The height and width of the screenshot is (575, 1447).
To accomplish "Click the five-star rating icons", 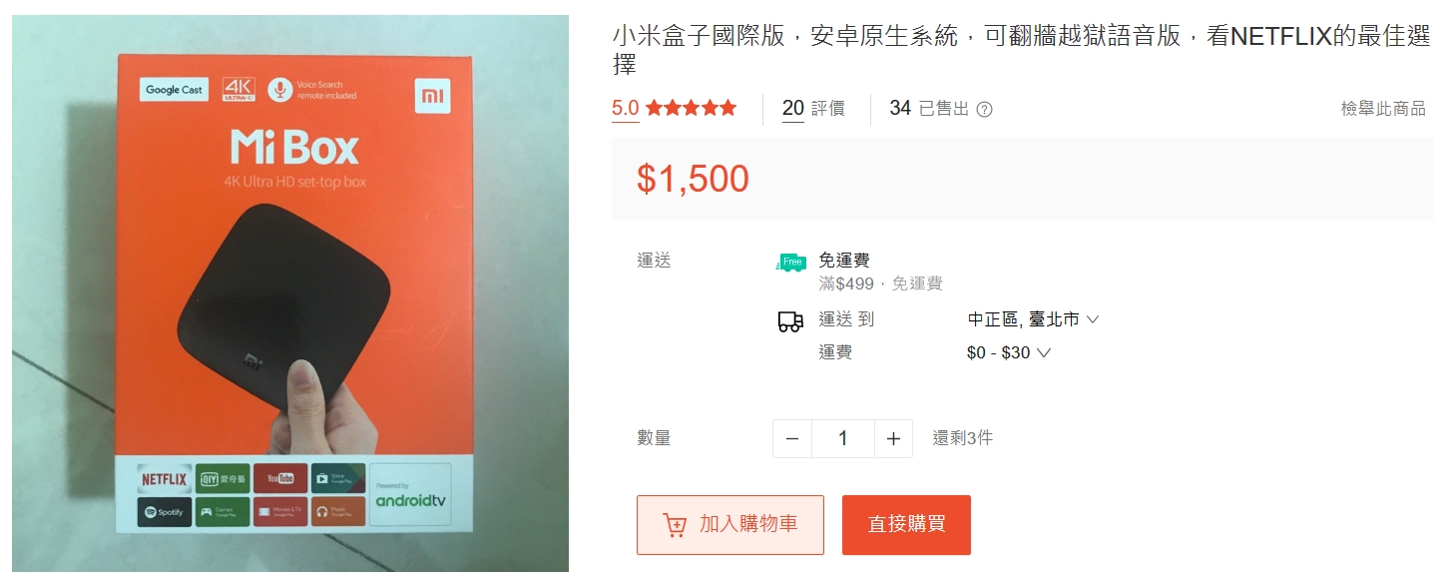I will tap(691, 108).
